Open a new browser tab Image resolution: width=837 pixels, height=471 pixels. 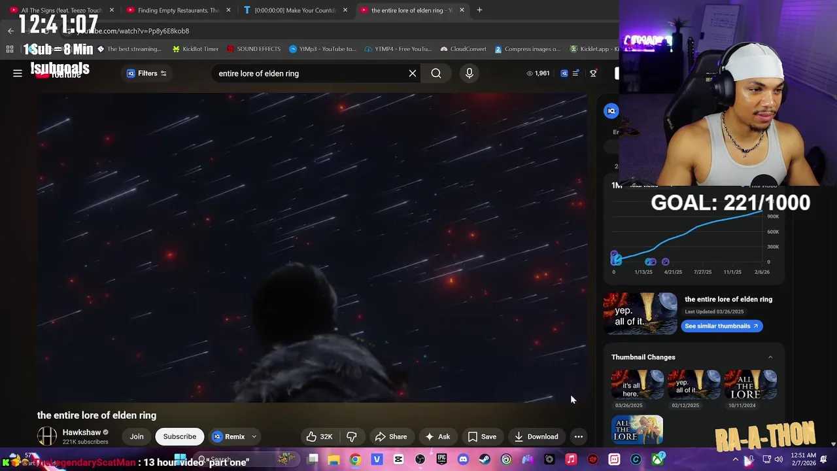pyautogui.click(x=479, y=10)
